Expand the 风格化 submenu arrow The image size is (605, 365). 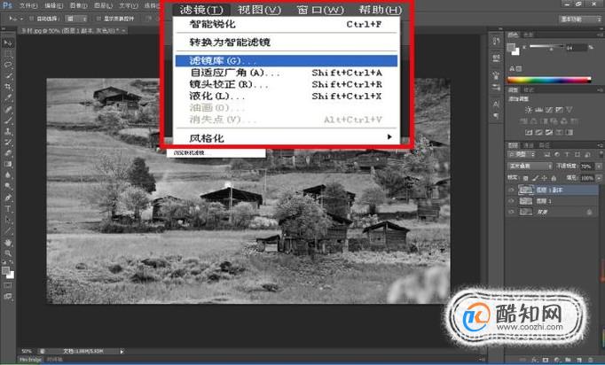[x=389, y=136]
